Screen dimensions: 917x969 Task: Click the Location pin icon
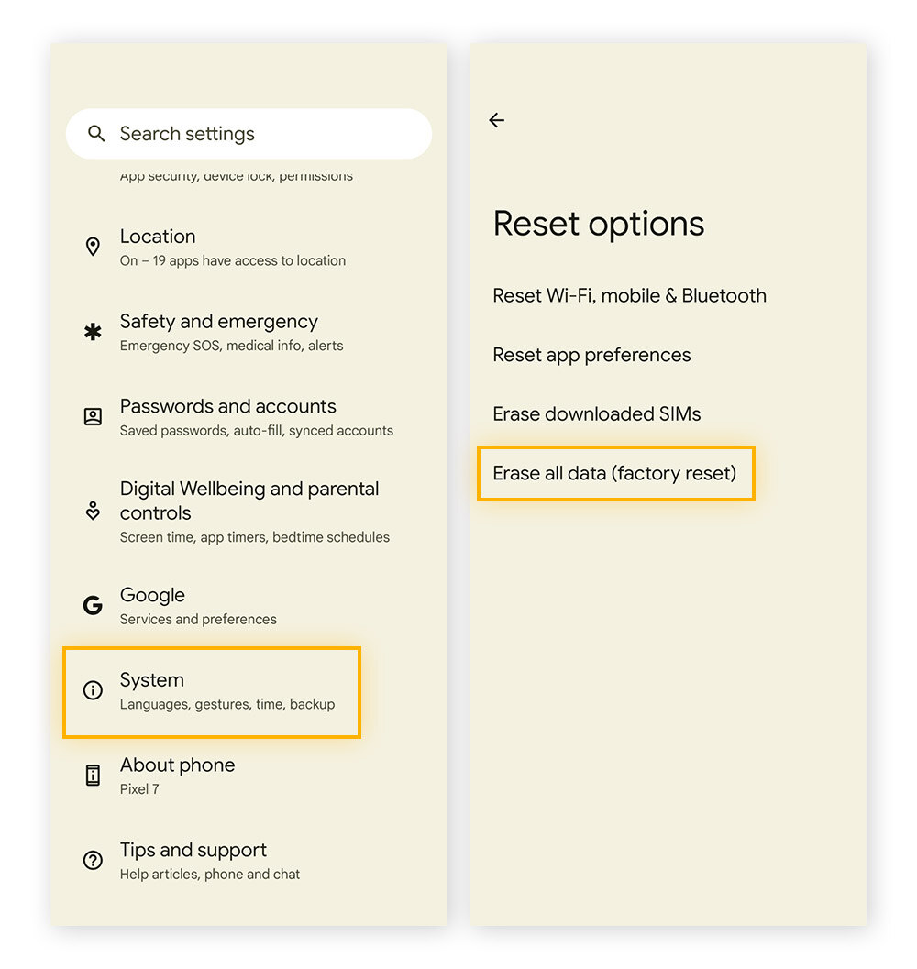[x=93, y=246]
